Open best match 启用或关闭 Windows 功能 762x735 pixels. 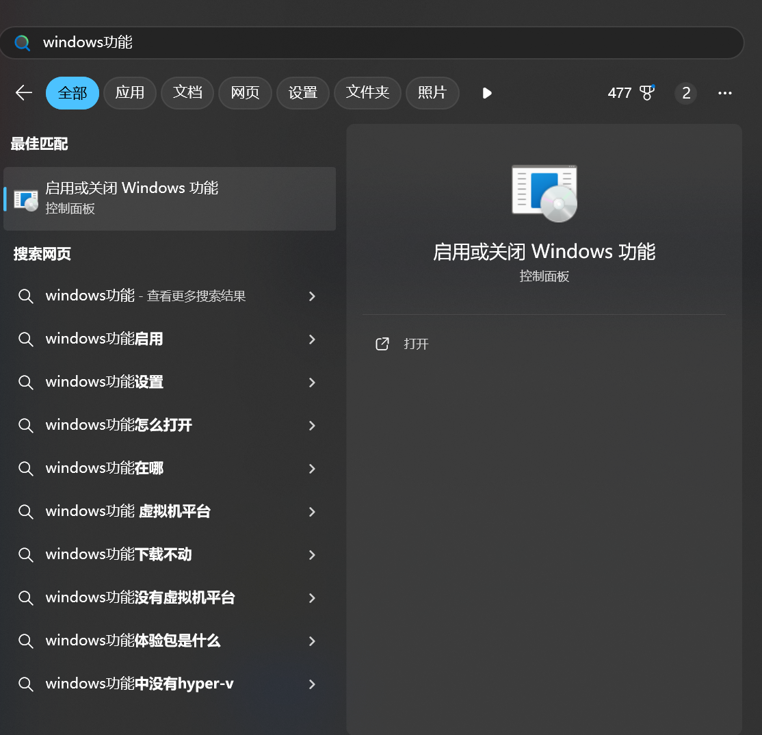coord(170,198)
